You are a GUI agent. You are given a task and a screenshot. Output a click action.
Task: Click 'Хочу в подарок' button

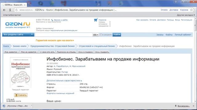86,52
